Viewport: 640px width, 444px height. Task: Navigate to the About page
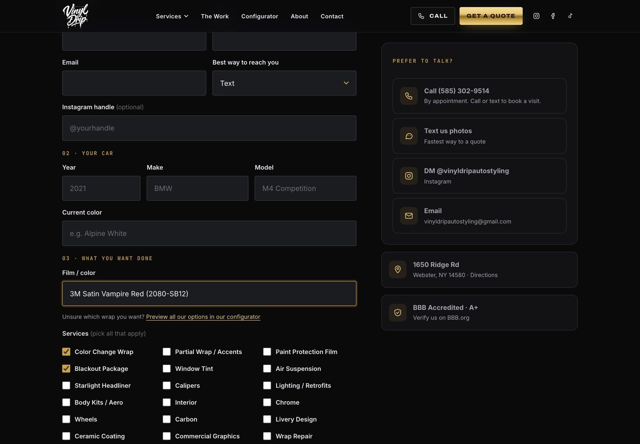pyautogui.click(x=299, y=16)
